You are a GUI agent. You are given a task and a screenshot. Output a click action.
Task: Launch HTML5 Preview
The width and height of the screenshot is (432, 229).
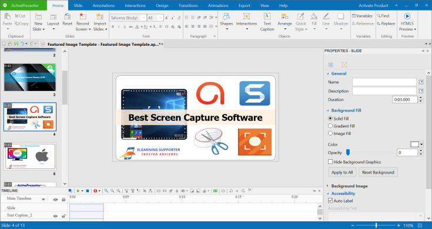tap(407, 22)
